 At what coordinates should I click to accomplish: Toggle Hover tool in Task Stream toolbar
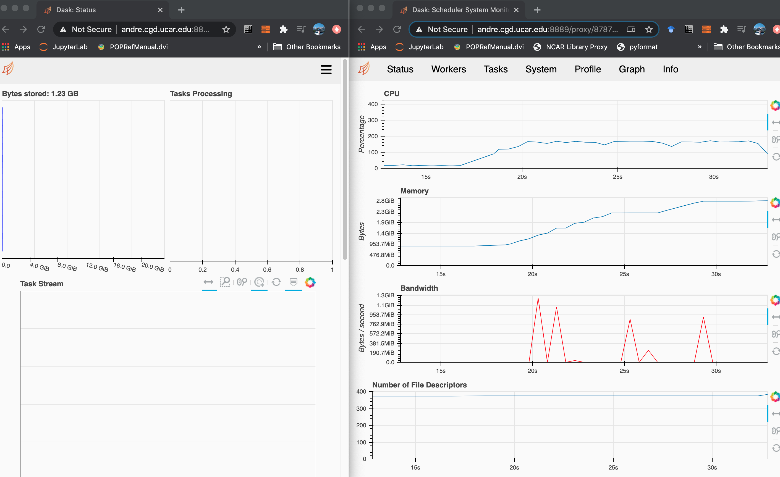(294, 282)
